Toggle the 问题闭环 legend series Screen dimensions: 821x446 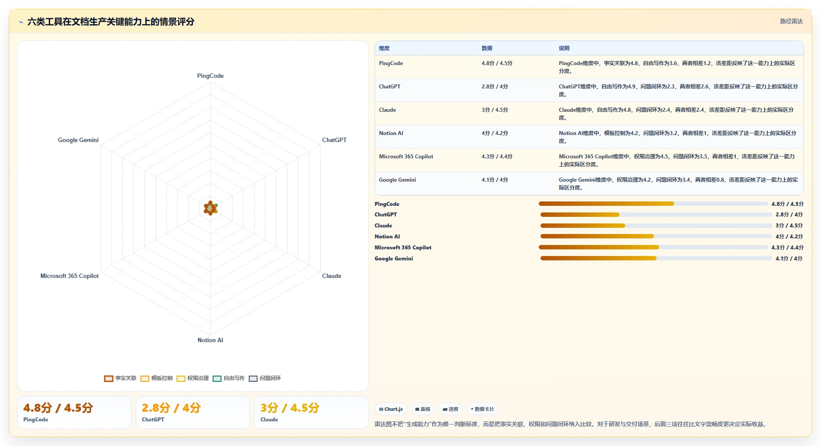265,378
